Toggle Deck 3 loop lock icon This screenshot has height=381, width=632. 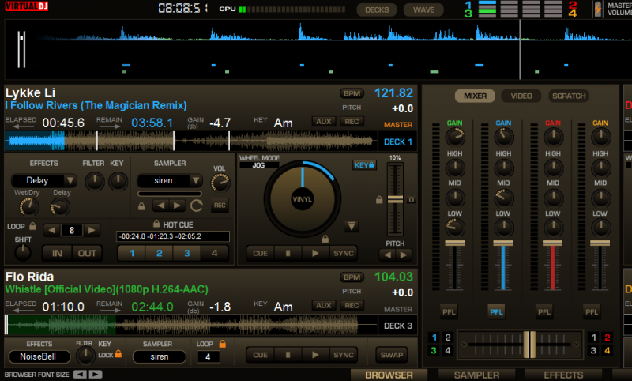tap(222, 344)
